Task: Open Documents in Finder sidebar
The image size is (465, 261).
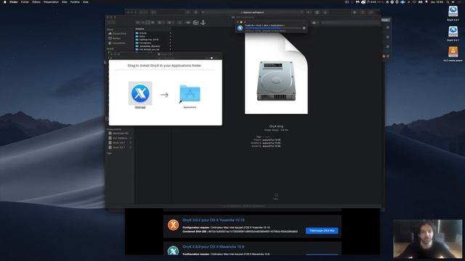Action: click(117, 43)
